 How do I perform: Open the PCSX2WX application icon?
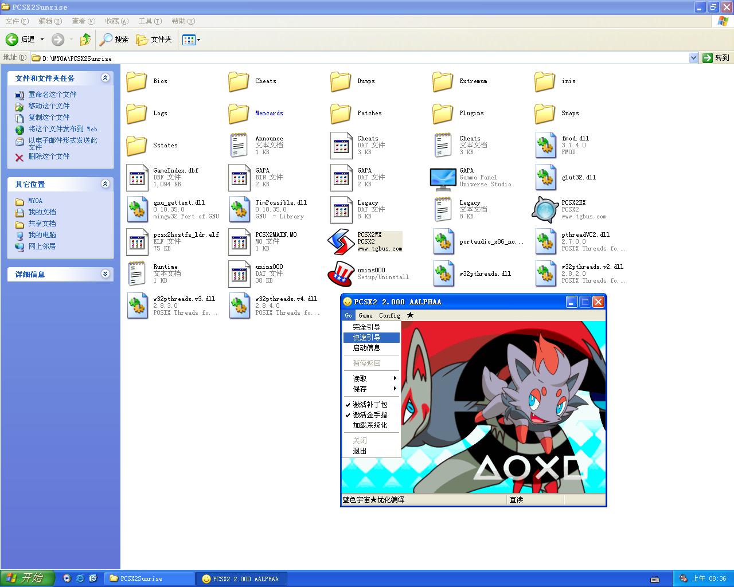click(341, 242)
